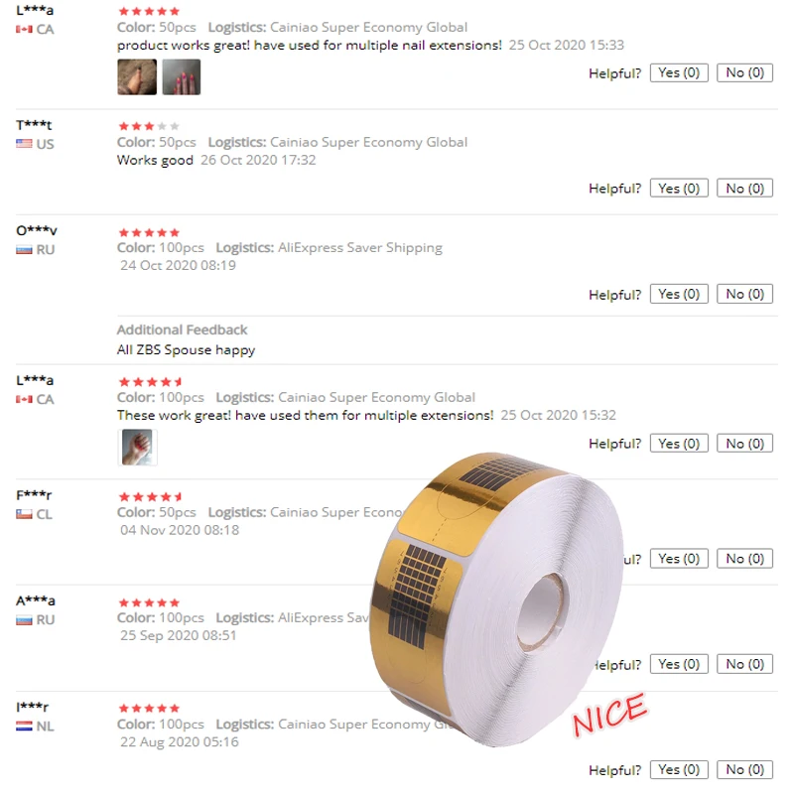The height and width of the screenshot is (794, 794).
Task: Vote Yes on the I***r review from NL
Action: (x=679, y=770)
